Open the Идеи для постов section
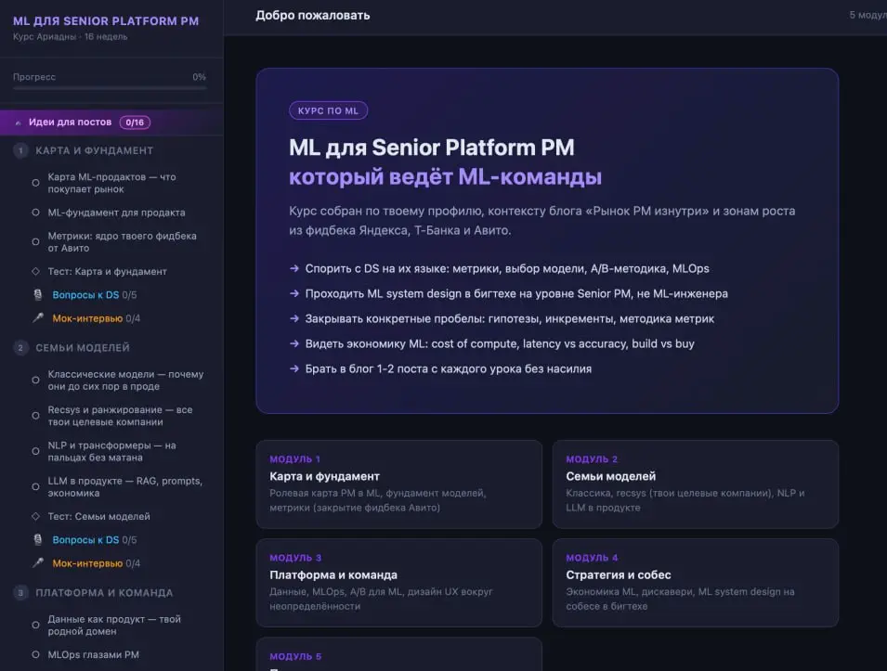This screenshot has width=887, height=671. tap(111, 123)
